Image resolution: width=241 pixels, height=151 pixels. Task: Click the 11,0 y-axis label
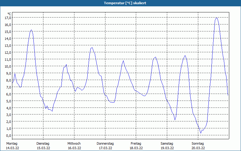coord(8,59)
